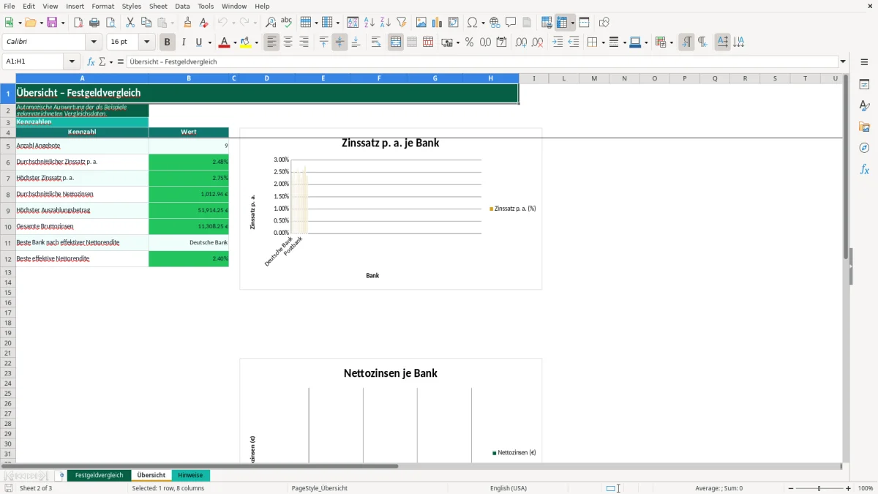Insert a pivot table
Image resolution: width=878 pixels, height=494 pixels.
tap(454, 23)
